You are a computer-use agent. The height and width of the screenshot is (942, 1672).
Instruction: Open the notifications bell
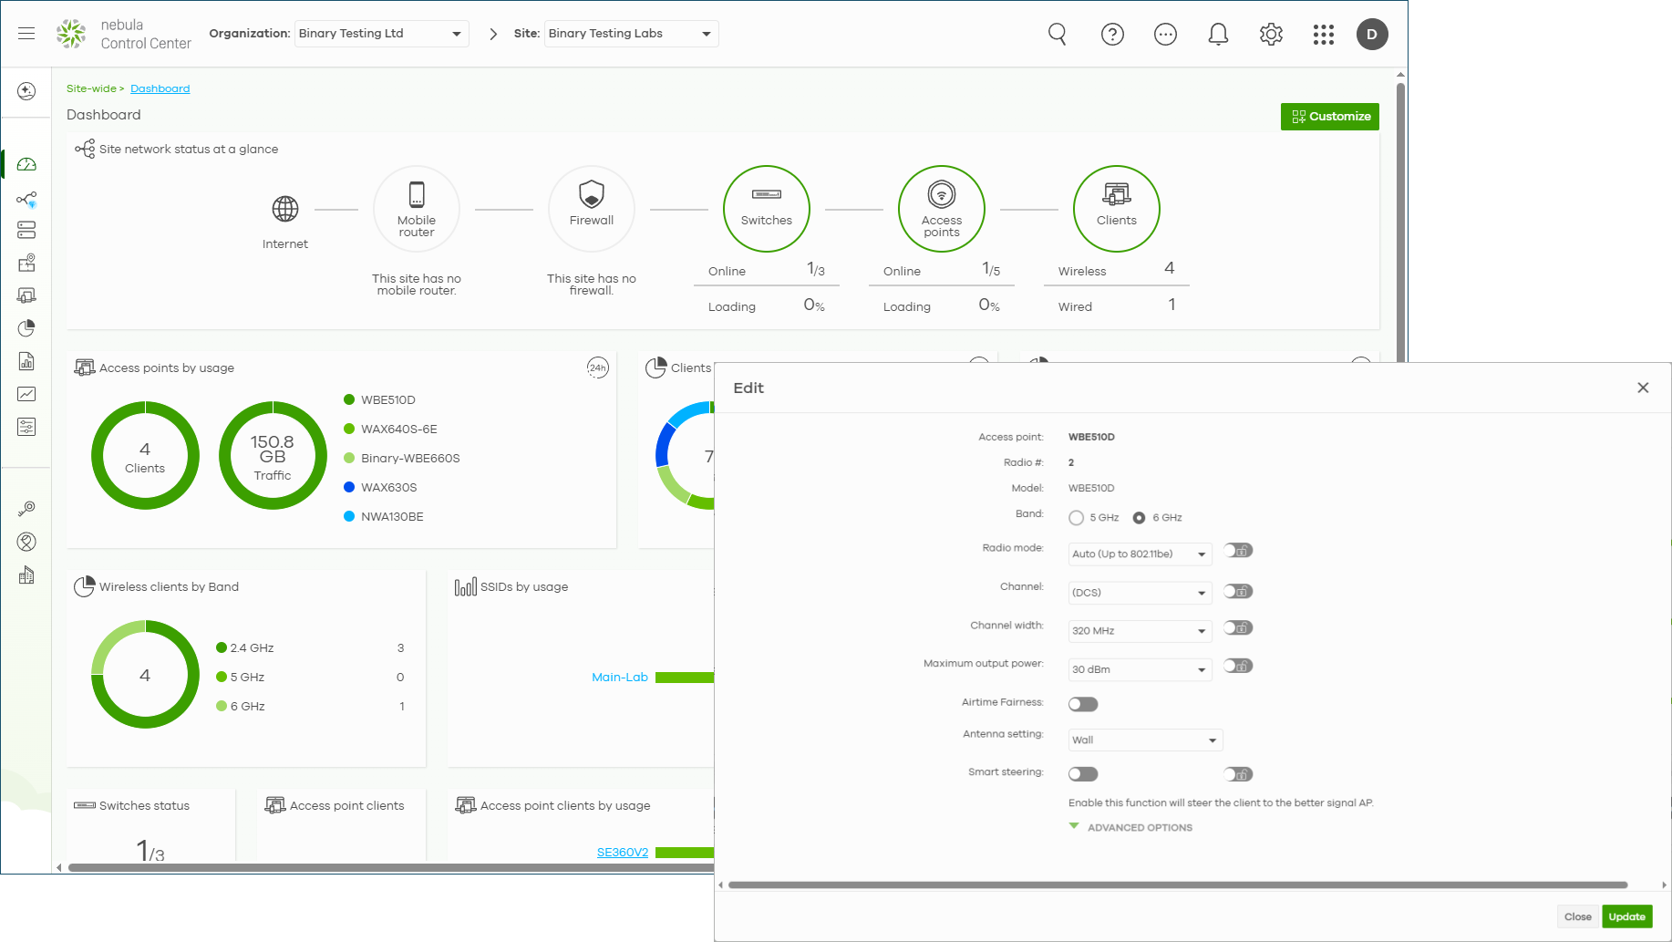1218,34
